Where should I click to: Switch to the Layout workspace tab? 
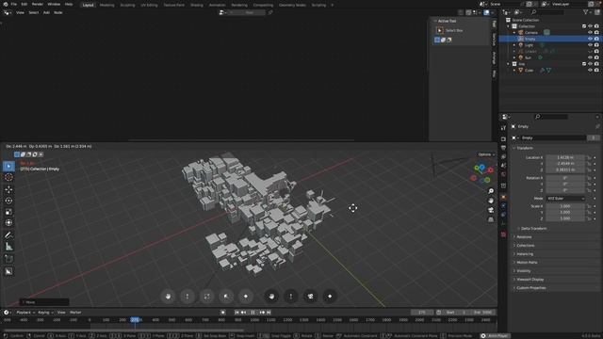[x=88, y=5]
